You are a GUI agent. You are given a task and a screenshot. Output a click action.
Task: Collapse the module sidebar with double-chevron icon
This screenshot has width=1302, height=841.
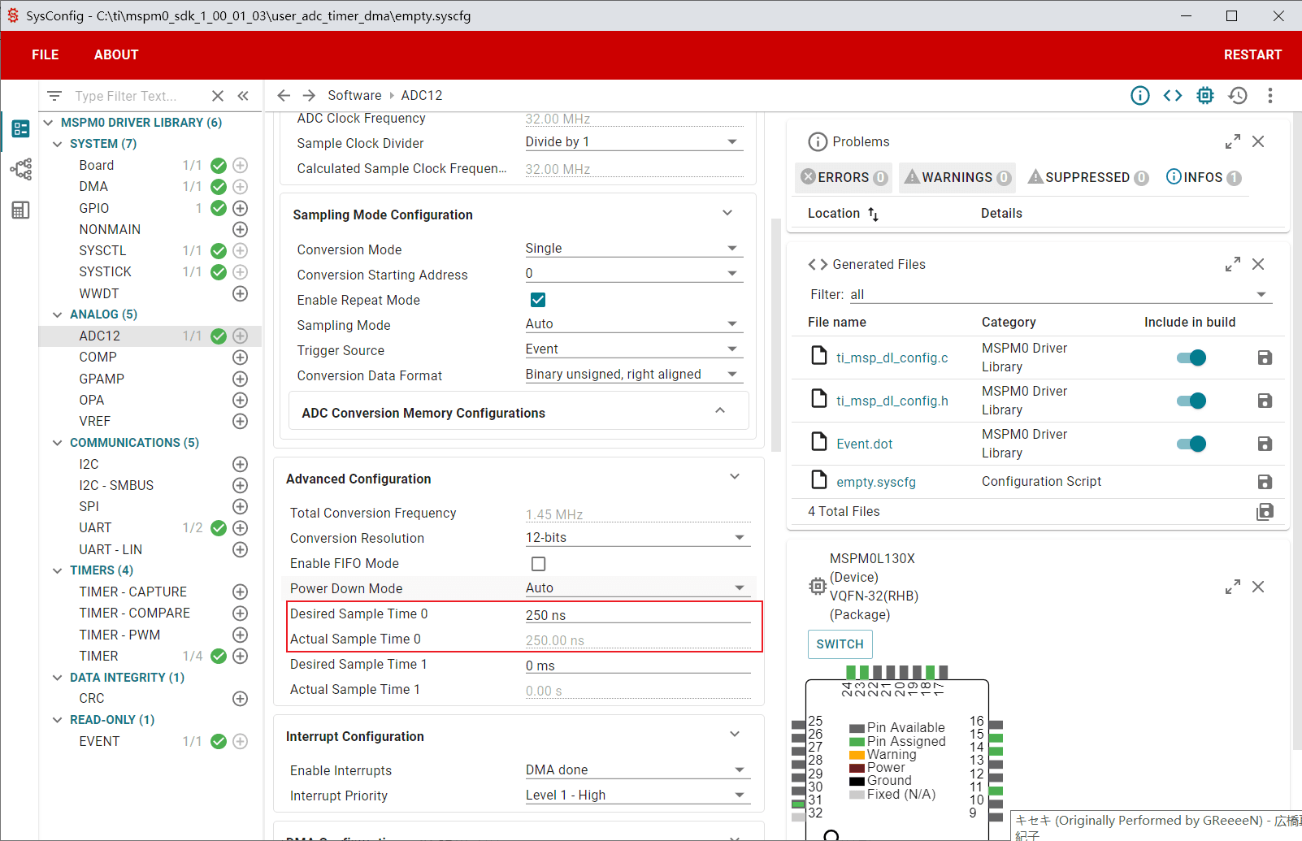243,96
